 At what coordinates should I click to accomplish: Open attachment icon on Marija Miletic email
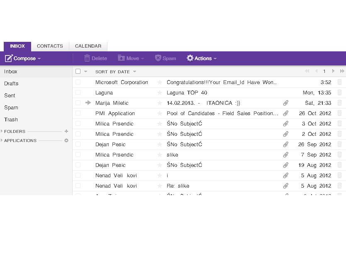(285, 103)
